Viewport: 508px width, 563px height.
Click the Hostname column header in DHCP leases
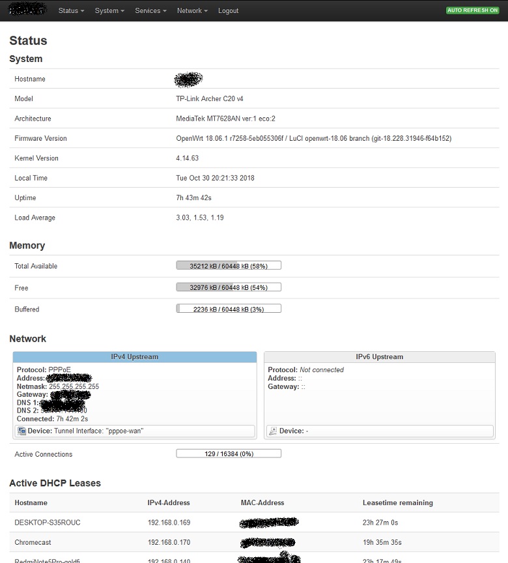[31, 502]
